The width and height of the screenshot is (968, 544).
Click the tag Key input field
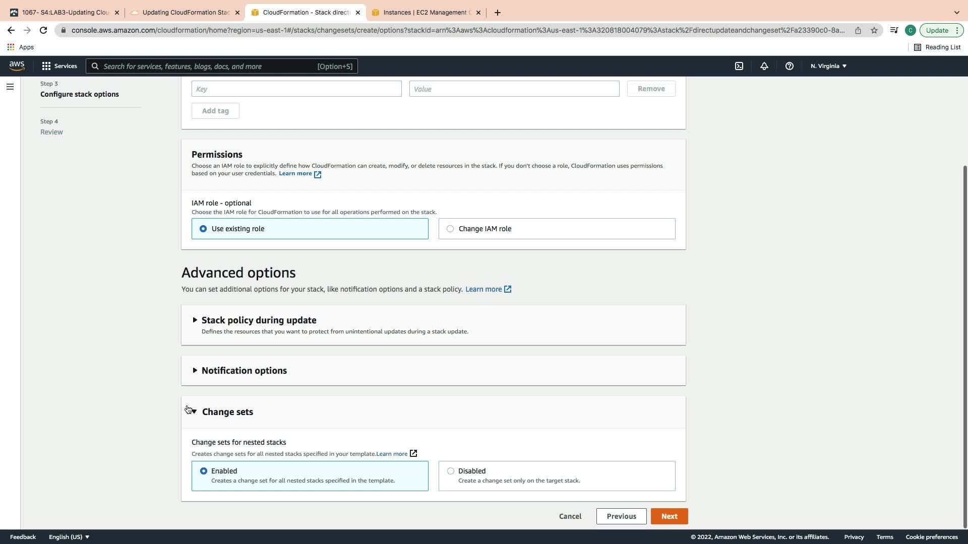pyautogui.click(x=296, y=89)
